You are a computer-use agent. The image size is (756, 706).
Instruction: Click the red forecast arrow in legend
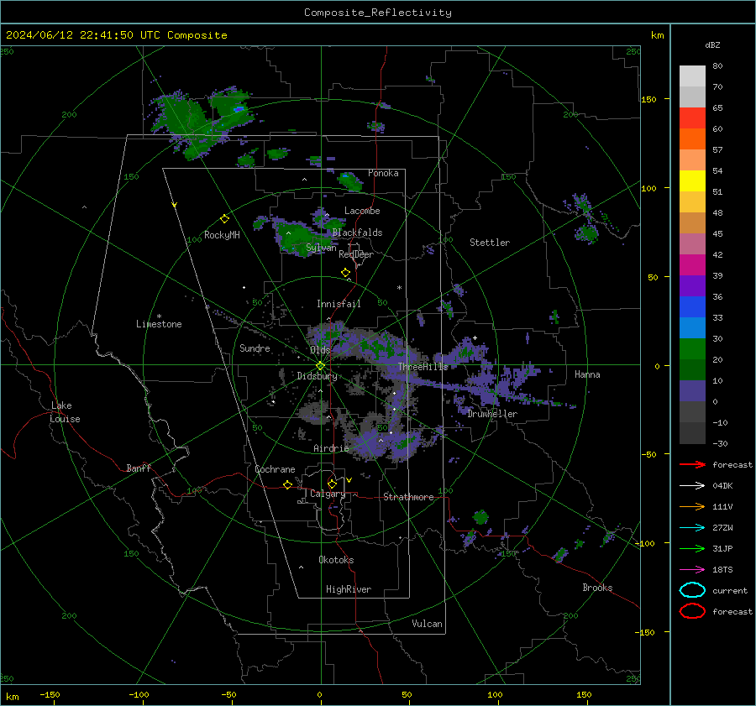[x=692, y=464]
